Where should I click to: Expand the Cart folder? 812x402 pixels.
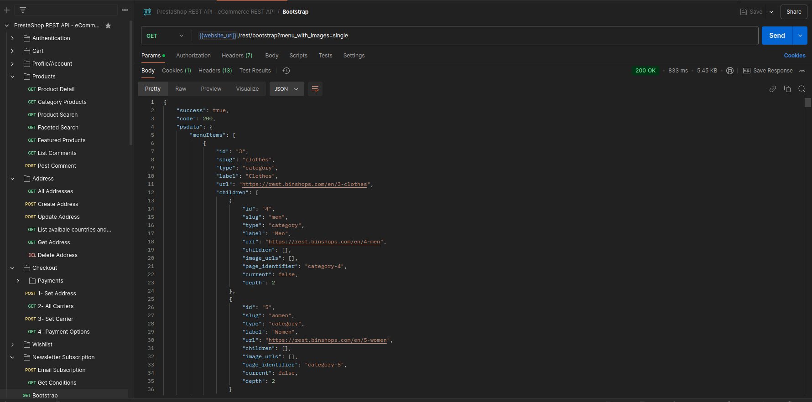click(x=12, y=51)
